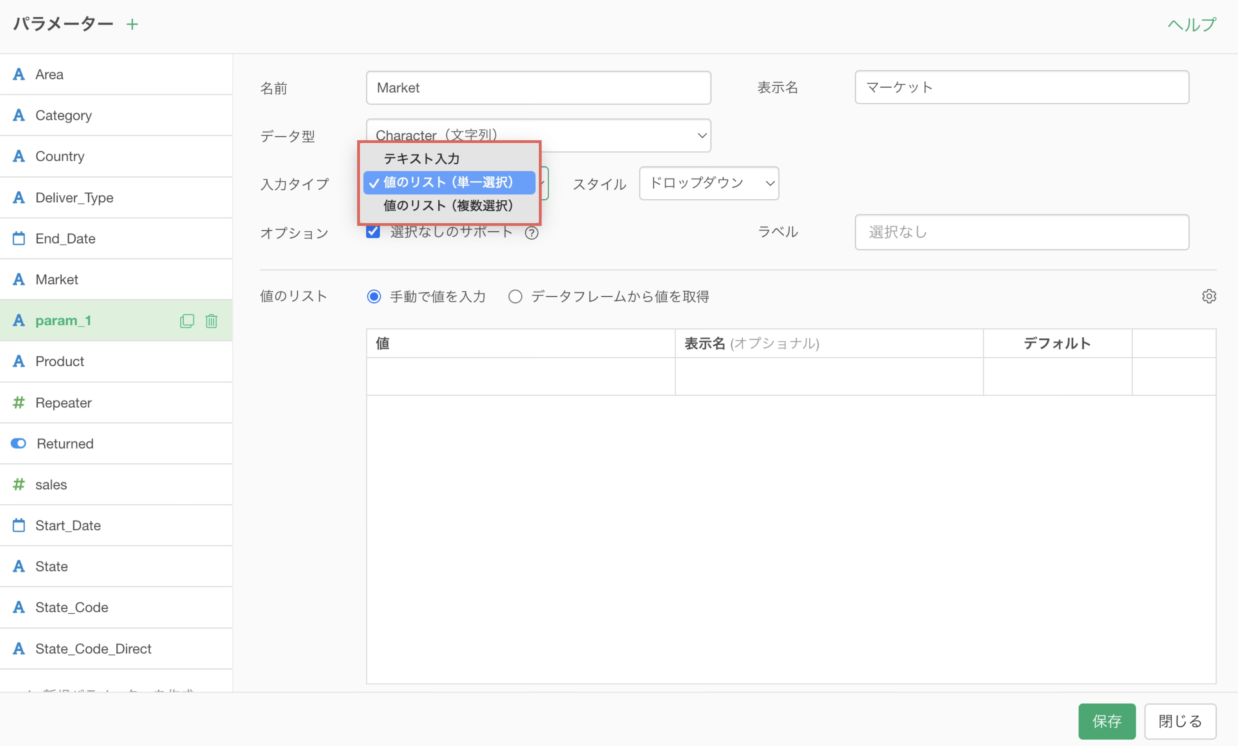Screen dimensions: 1238x746
Task: Select End_Date calendar icon parameter
Action: (x=19, y=238)
